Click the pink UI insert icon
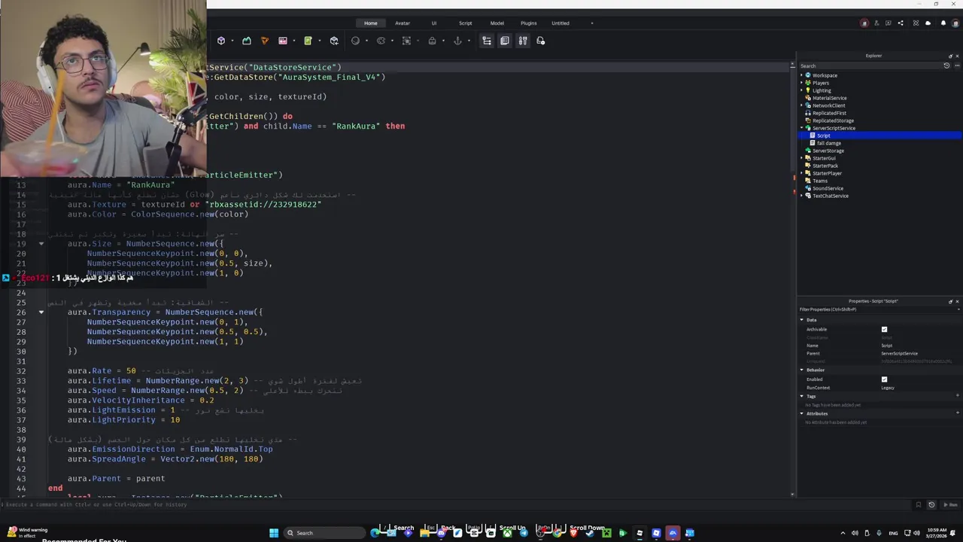The image size is (963, 542). click(x=283, y=41)
